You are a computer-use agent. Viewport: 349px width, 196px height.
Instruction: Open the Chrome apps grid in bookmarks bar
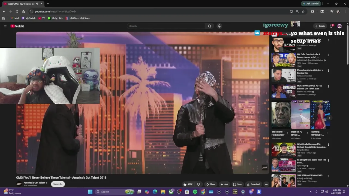pyautogui.click(x=4, y=18)
